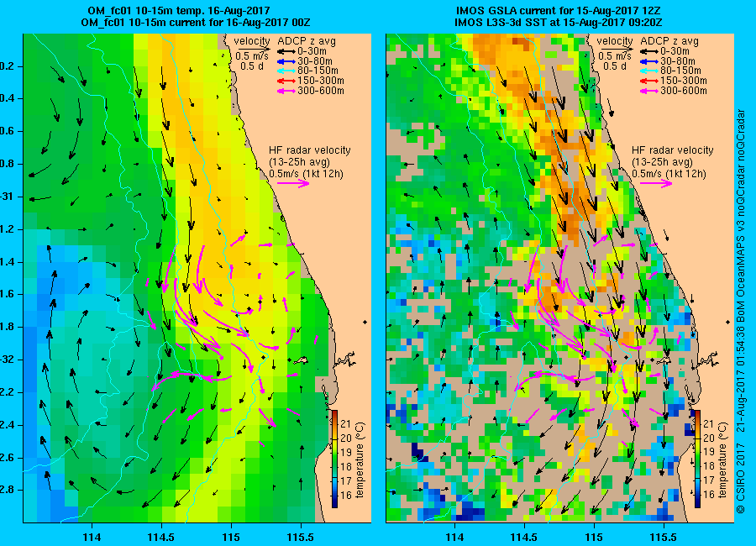Click the blue 30-80m arrow in left legend
This screenshot has height=546, width=756.
click(x=286, y=61)
